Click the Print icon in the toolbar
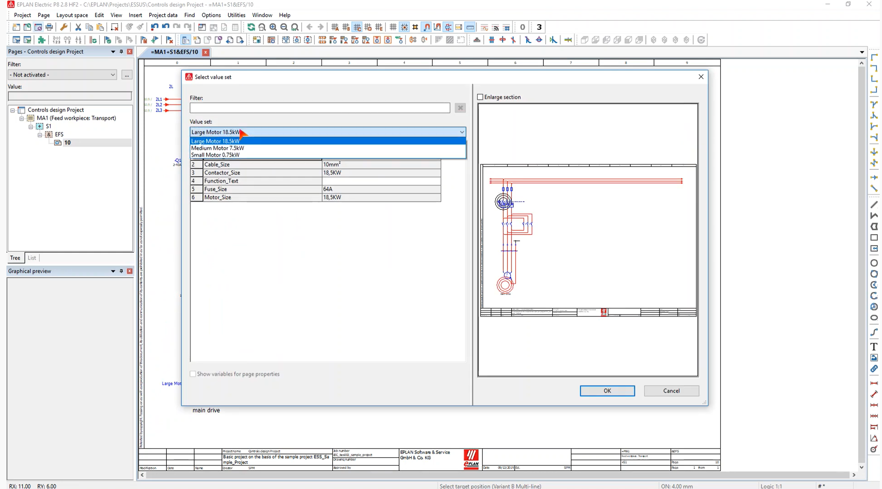This screenshot has width=882, height=489. (x=49, y=27)
